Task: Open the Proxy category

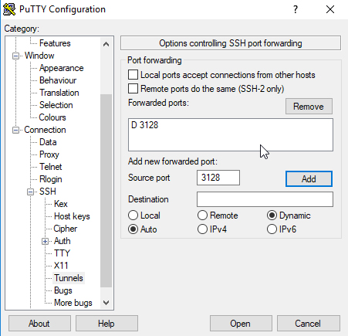Action: 49,154
